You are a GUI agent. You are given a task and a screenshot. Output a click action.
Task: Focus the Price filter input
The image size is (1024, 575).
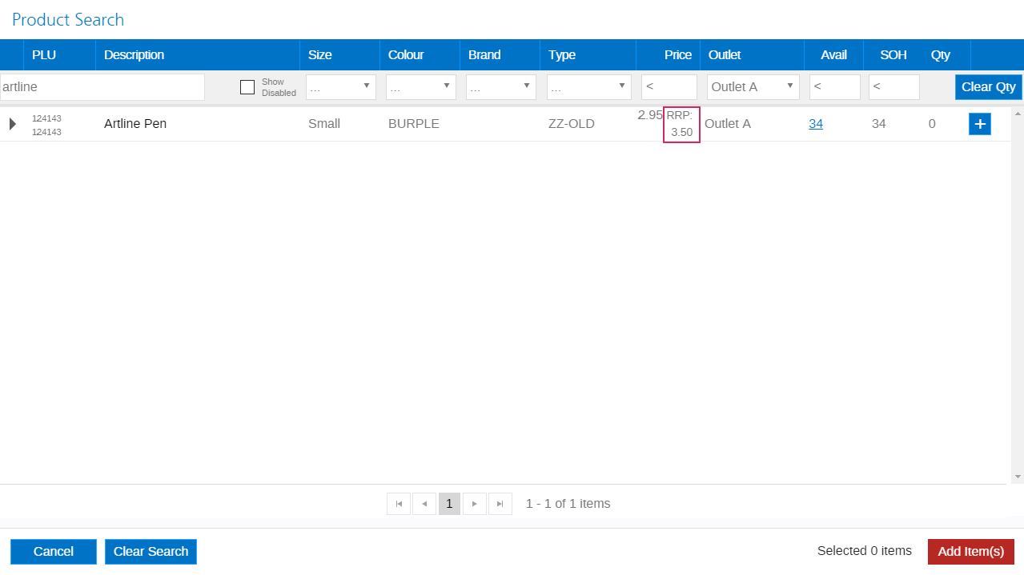point(669,87)
